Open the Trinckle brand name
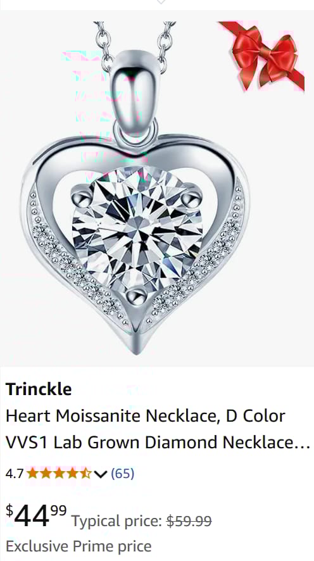 click(x=39, y=389)
